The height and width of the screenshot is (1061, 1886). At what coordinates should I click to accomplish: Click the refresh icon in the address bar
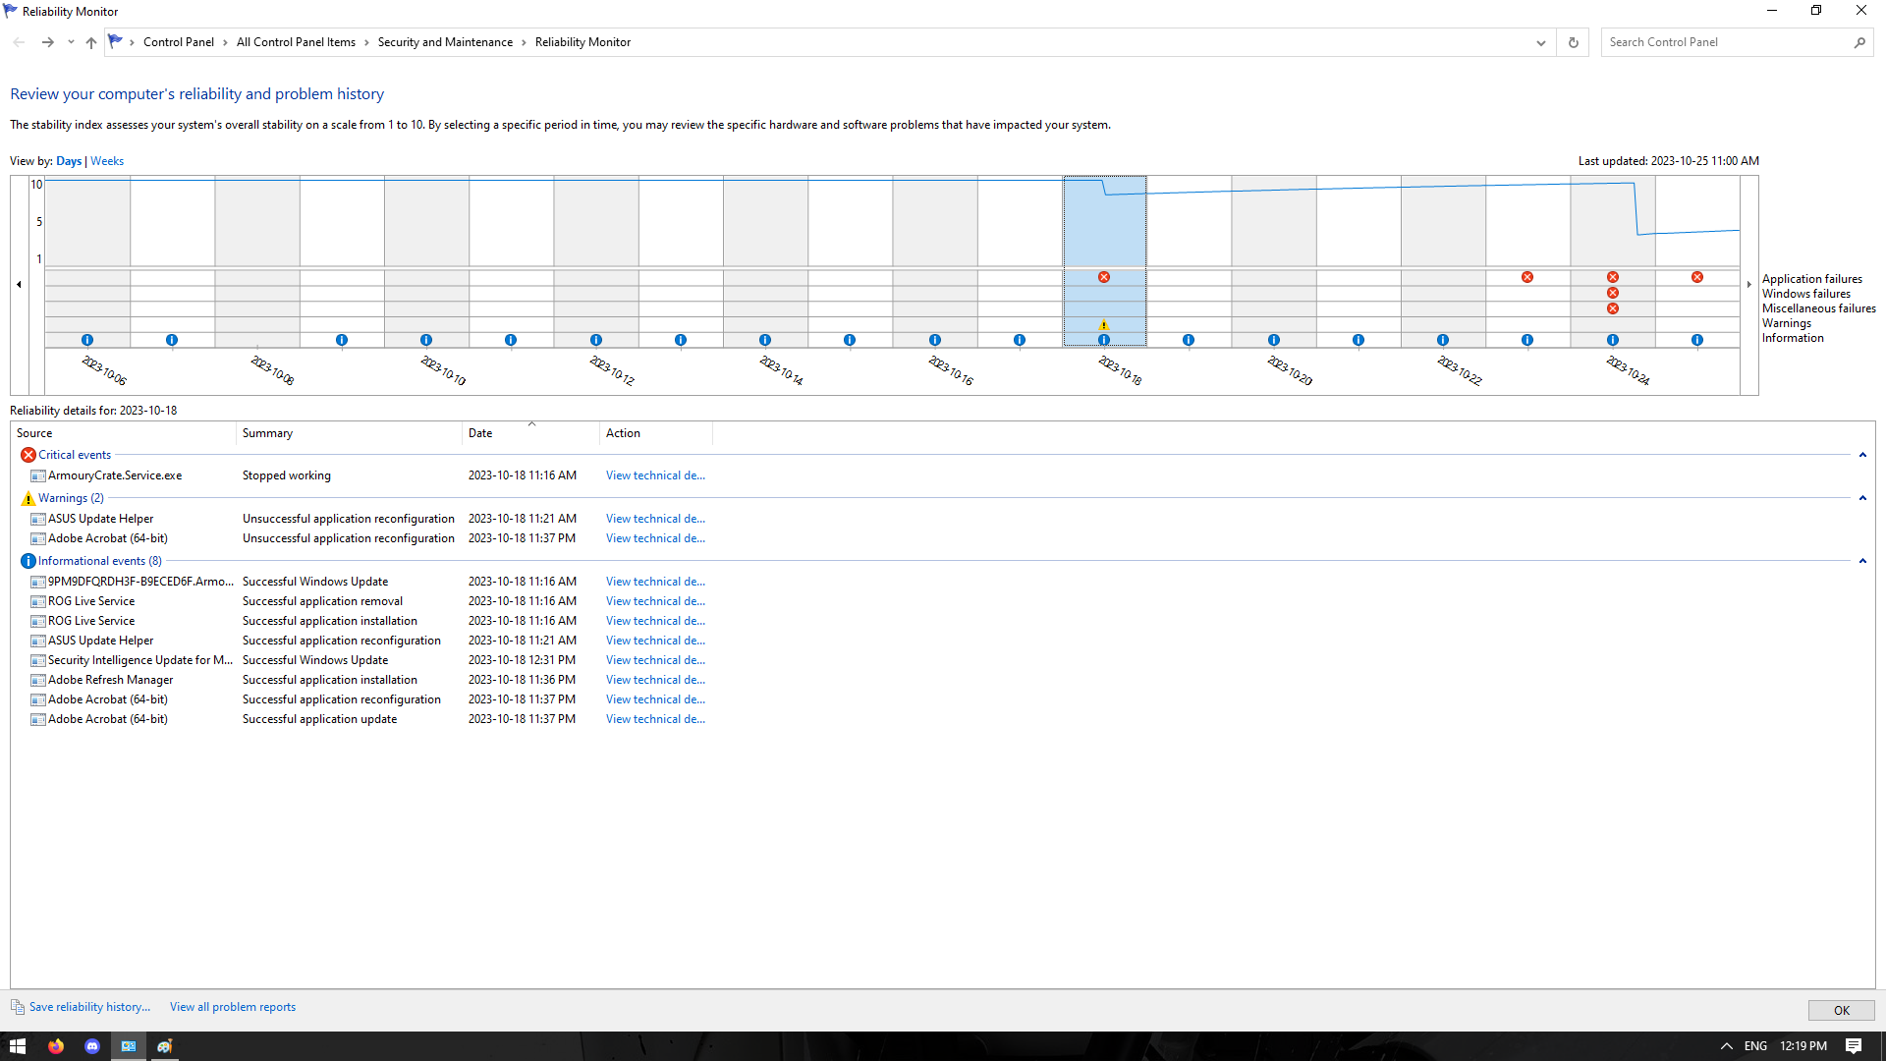click(1572, 42)
